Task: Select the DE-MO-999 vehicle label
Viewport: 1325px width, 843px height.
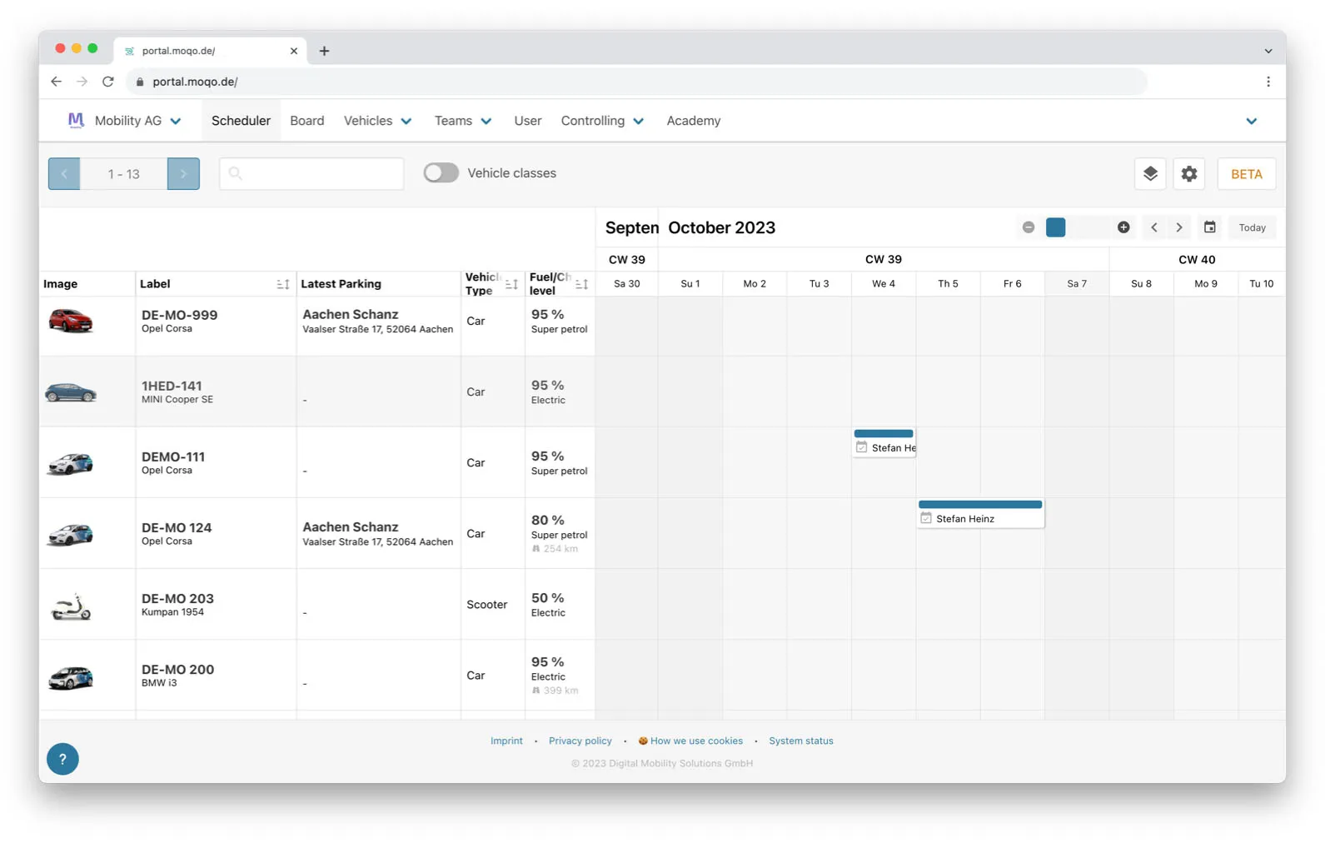Action: [x=179, y=315]
